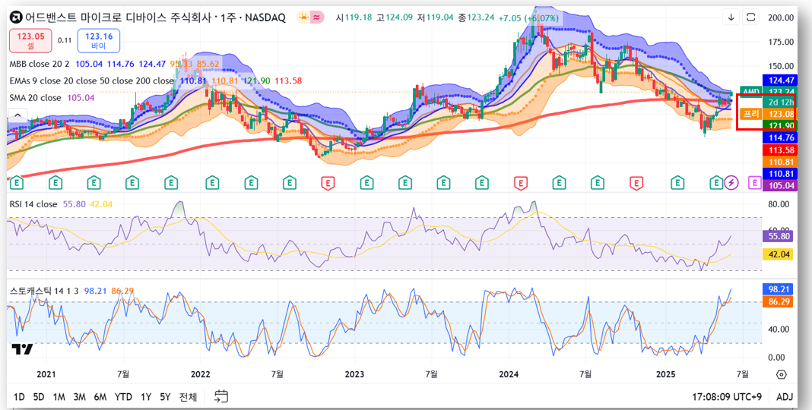Click the pink approximately-equal data icon
Image resolution: width=812 pixels, height=410 pixels.
point(316,17)
